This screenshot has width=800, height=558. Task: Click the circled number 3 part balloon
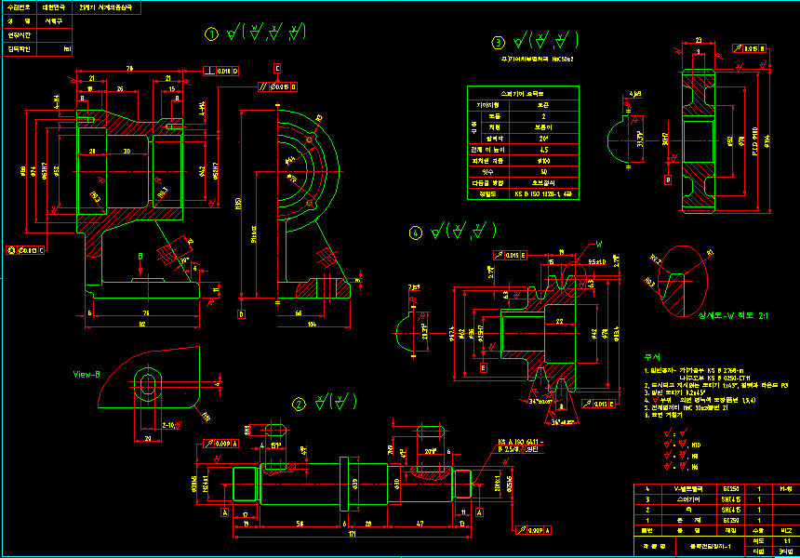pyautogui.click(x=499, y=42)
